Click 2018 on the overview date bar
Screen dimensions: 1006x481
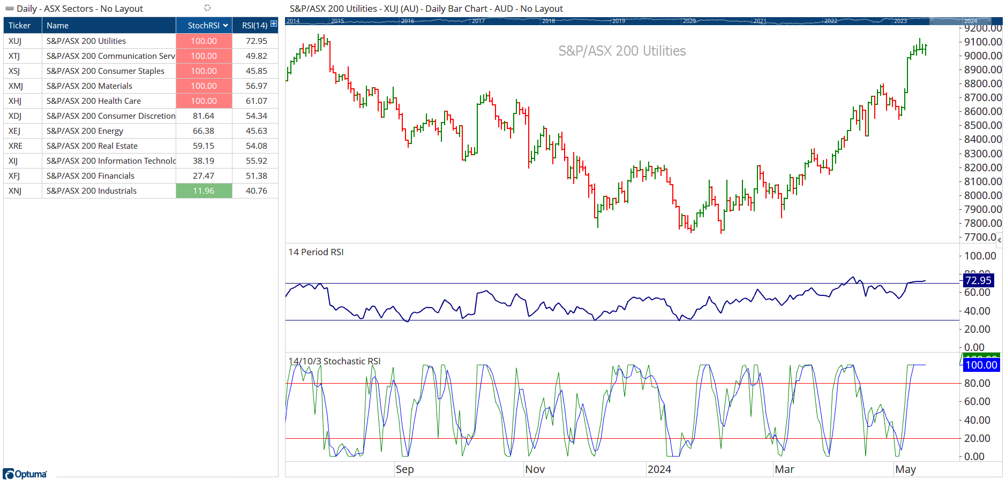coord(549,21)
